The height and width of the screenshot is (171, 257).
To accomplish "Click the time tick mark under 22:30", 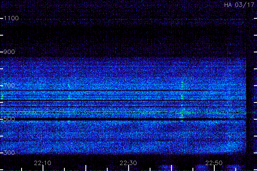I will point(129,168).
